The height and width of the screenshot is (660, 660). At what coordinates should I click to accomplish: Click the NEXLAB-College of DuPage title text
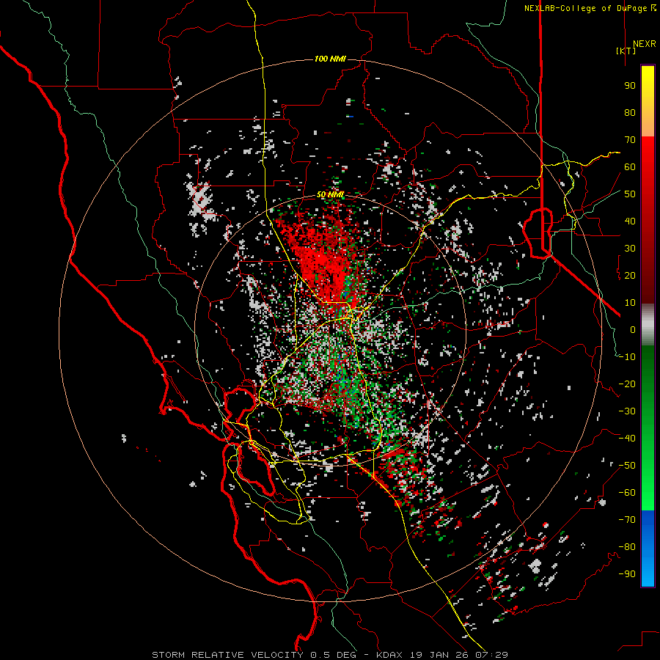[590, 8]
